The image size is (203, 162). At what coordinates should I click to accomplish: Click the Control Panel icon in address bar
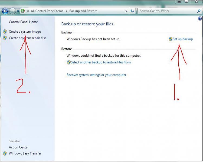point(23,11)
